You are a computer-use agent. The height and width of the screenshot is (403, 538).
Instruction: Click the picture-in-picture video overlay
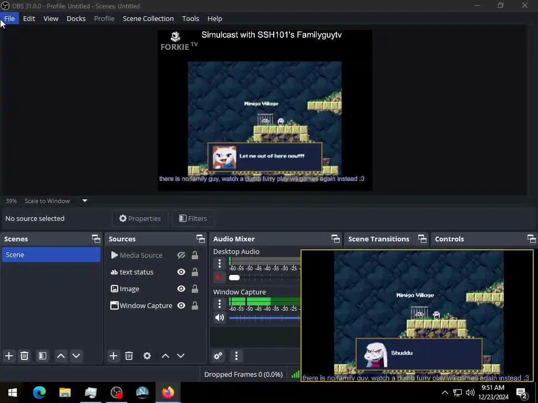tap(417, 315)
